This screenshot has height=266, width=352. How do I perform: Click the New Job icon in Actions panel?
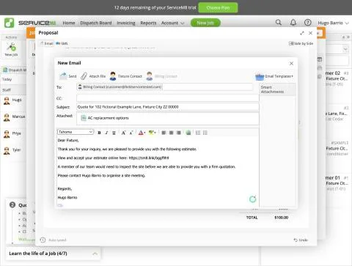coord(11,49)
